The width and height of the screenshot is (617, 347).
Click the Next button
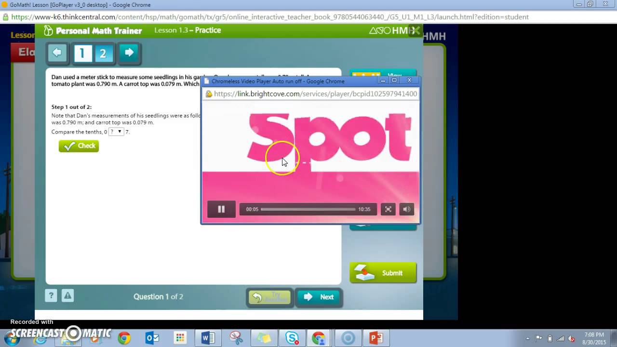(x=319, y=297)
